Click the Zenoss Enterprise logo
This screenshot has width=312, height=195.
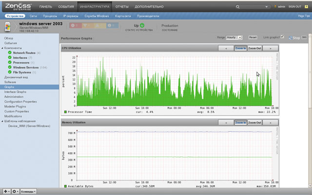tap(19, 6)
